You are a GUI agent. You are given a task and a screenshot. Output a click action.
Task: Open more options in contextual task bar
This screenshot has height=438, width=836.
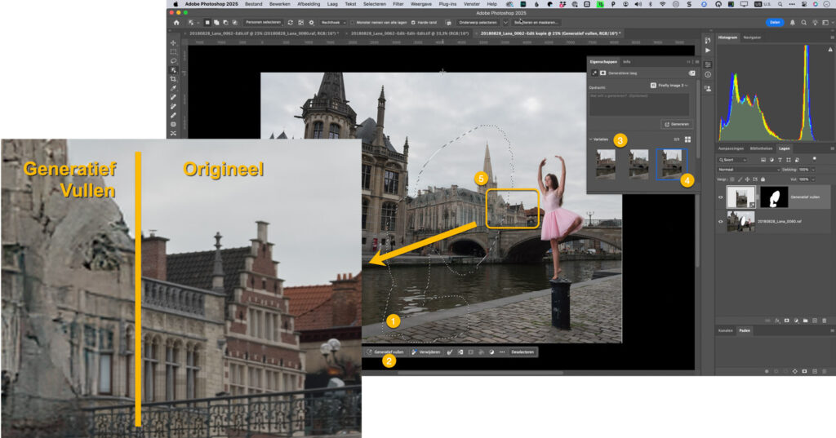pos(502,352)
